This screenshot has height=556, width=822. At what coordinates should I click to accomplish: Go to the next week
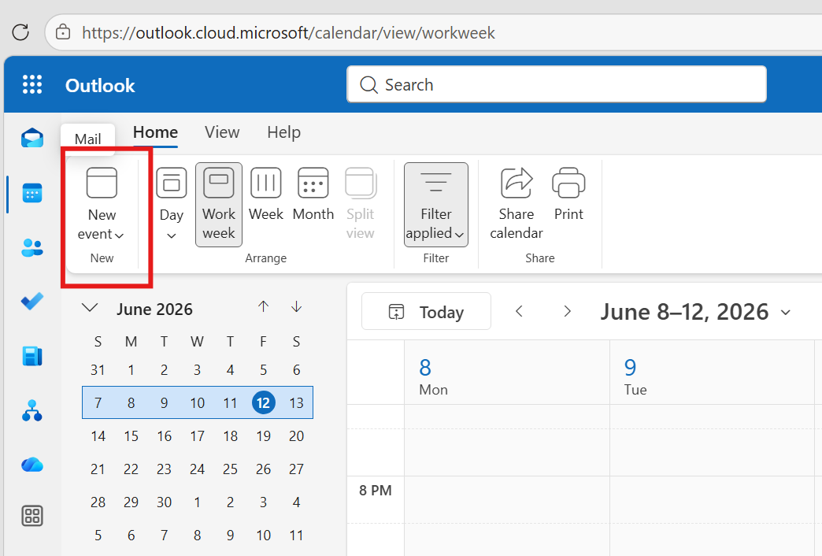point(567,312)
